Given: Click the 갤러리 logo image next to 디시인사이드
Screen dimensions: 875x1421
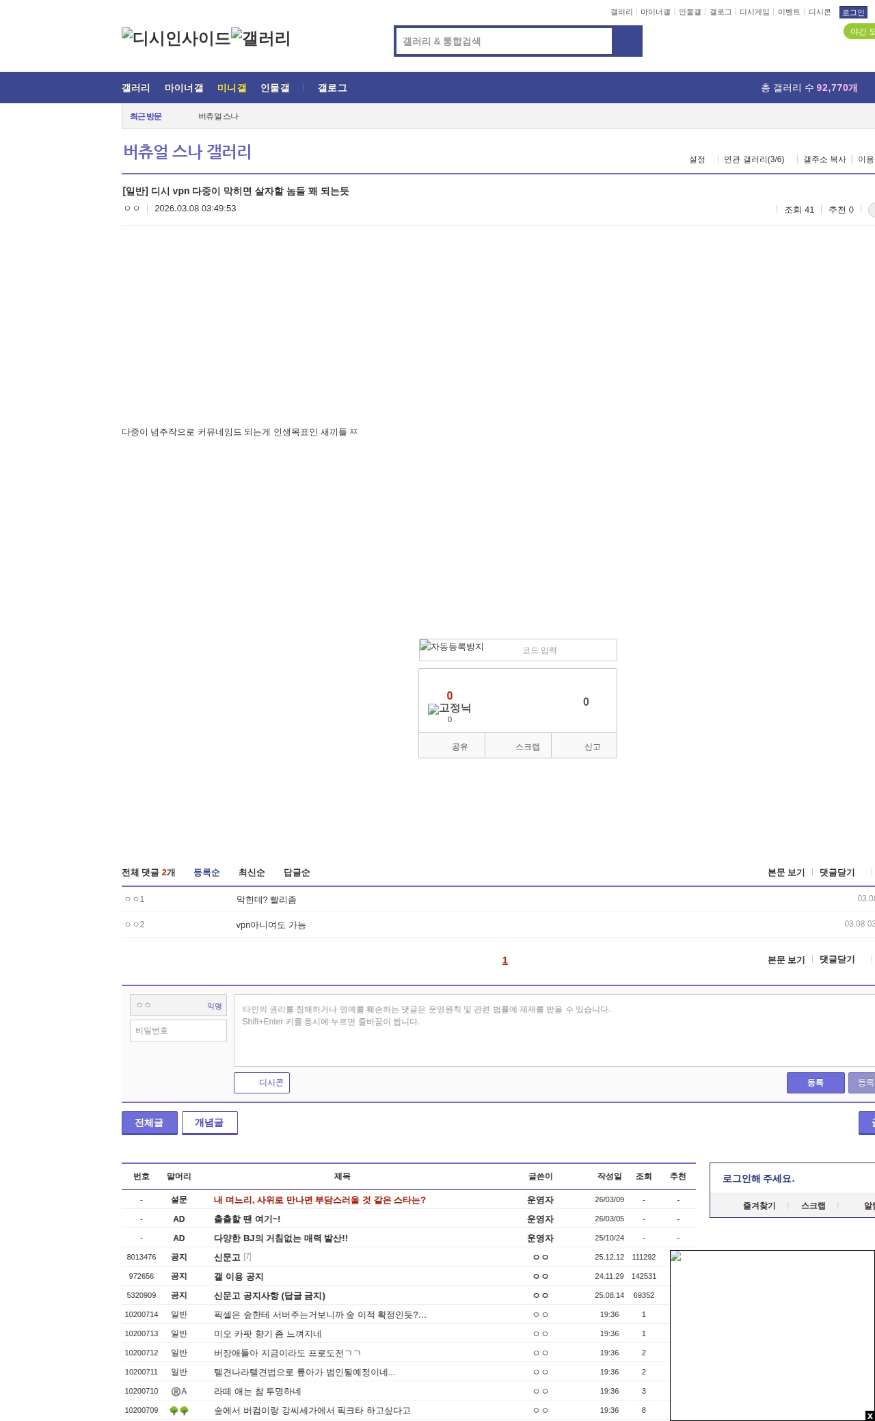Looking at the screenshot, I should click(x=261, y=38).
